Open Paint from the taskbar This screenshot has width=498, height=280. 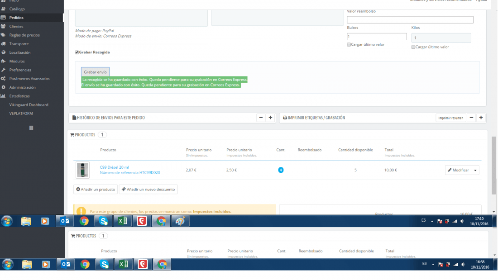[x=180, y=221]
